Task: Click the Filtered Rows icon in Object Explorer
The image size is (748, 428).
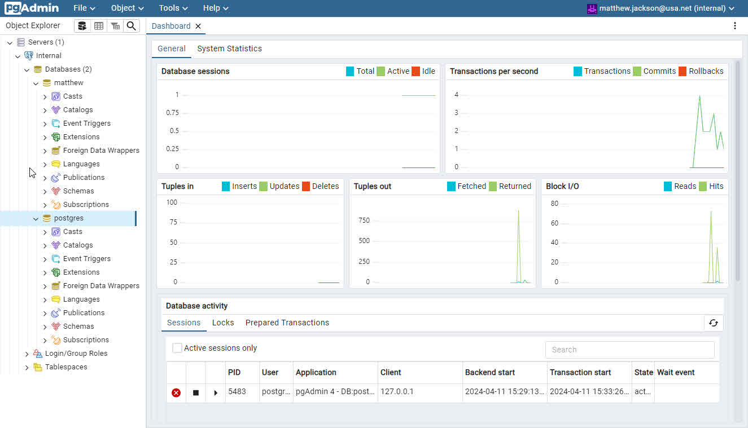Action: pos(115,26)
